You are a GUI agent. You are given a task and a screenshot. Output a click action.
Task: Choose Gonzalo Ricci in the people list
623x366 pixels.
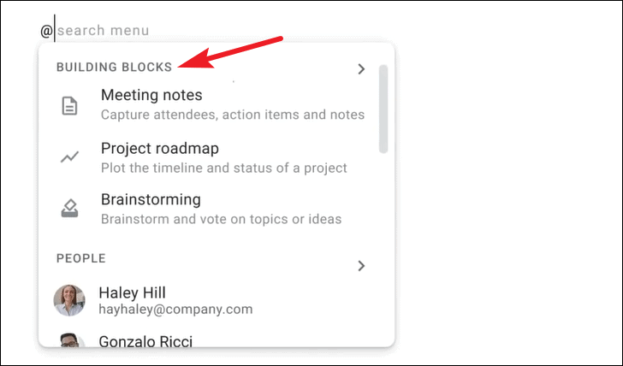211,340
